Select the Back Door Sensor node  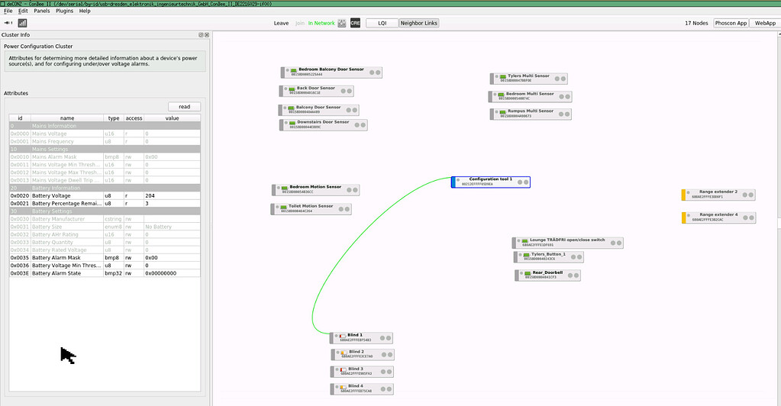(x=316, y=91)
